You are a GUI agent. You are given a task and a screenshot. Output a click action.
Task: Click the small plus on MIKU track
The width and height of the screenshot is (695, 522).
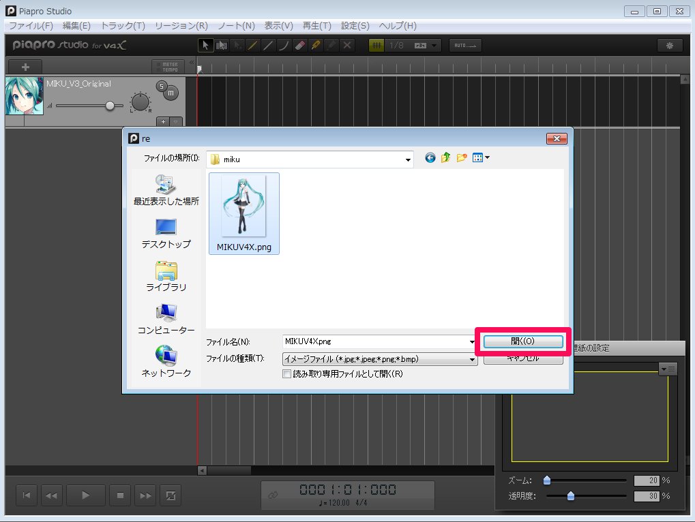pos(163,121)
